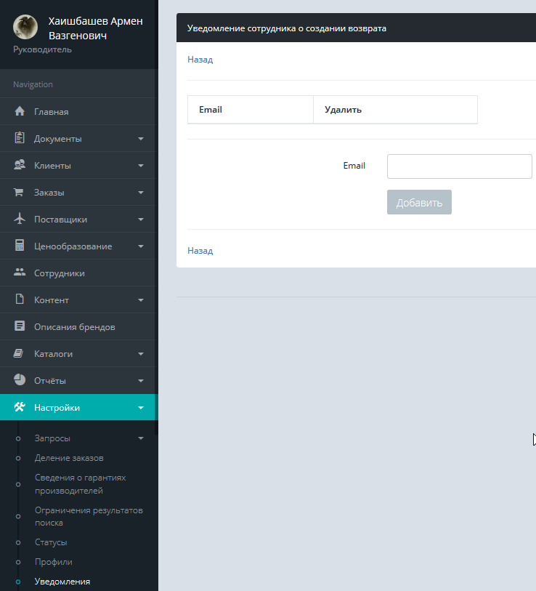The height and width of the screenshot is (591, 536).
Task: Click the clipboard icon for Документы
Action: [x=20, y=139]
